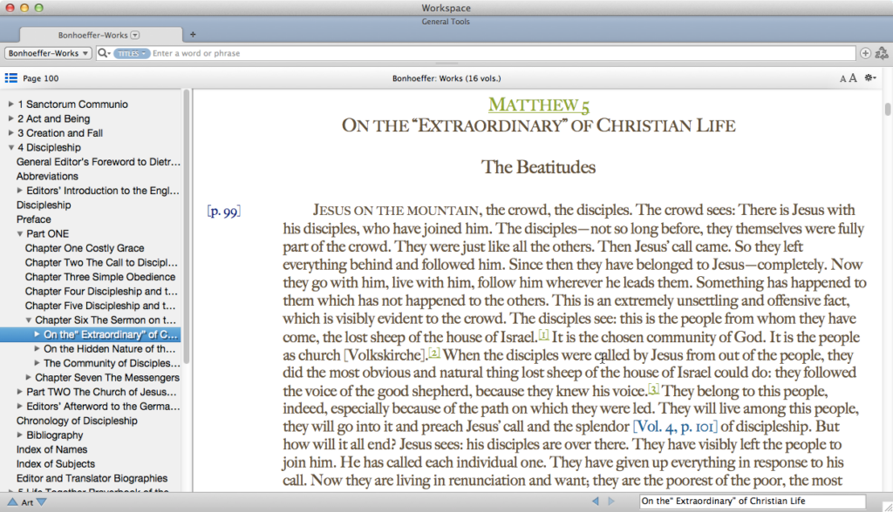Click the Art label in status bar
Viewport: 893px width, 512px height.
coord(27,502)
